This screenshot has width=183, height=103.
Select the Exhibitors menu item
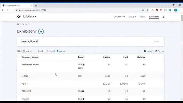pos(154,17)
